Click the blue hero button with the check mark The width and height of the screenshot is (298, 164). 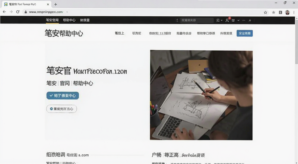pos(63,95)
